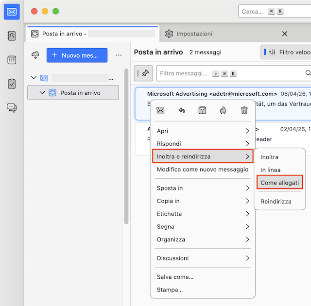
Task: Collapse the Posta in arrivo folder chevron
Action: (x=42, y=92)
